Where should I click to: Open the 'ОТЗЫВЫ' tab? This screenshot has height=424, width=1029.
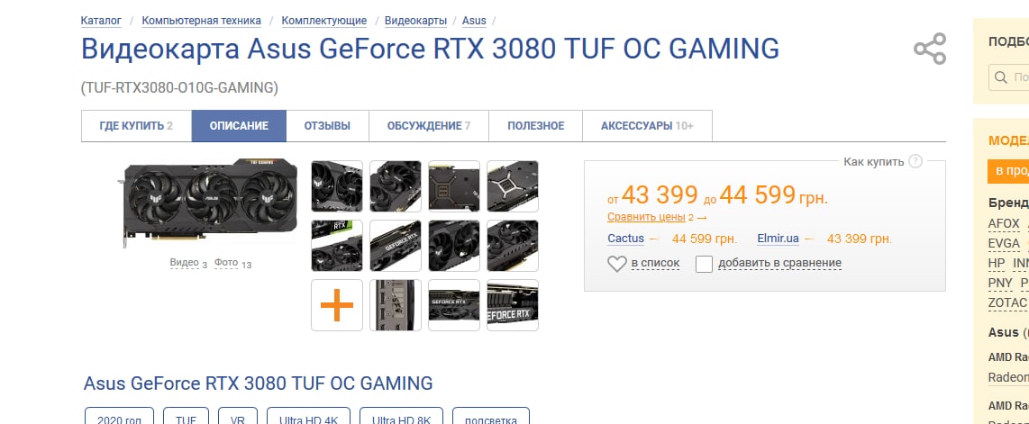(327, 126)
